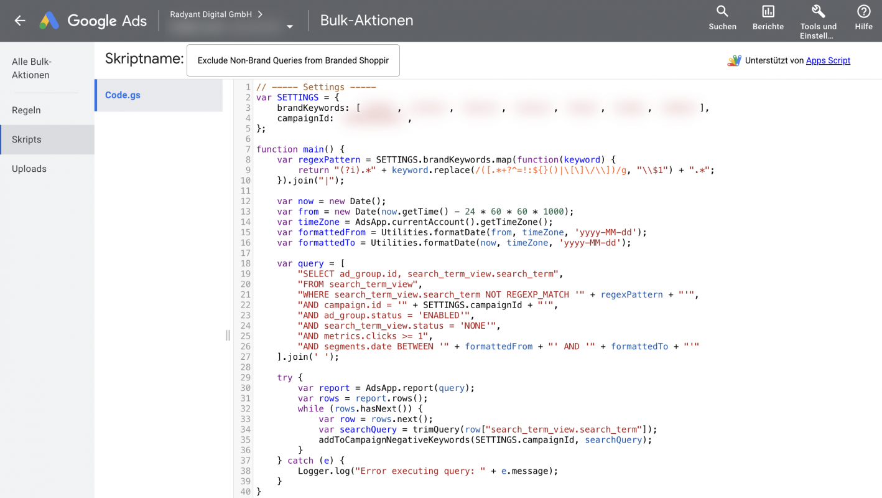
Task: Click the 'function main() {' line
Action: click(x=300, y=149)
